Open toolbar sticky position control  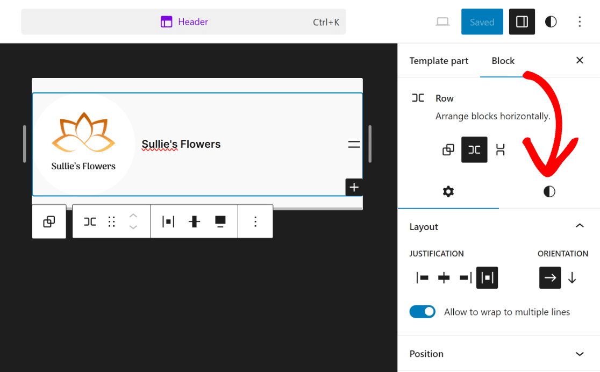[220, 221]
